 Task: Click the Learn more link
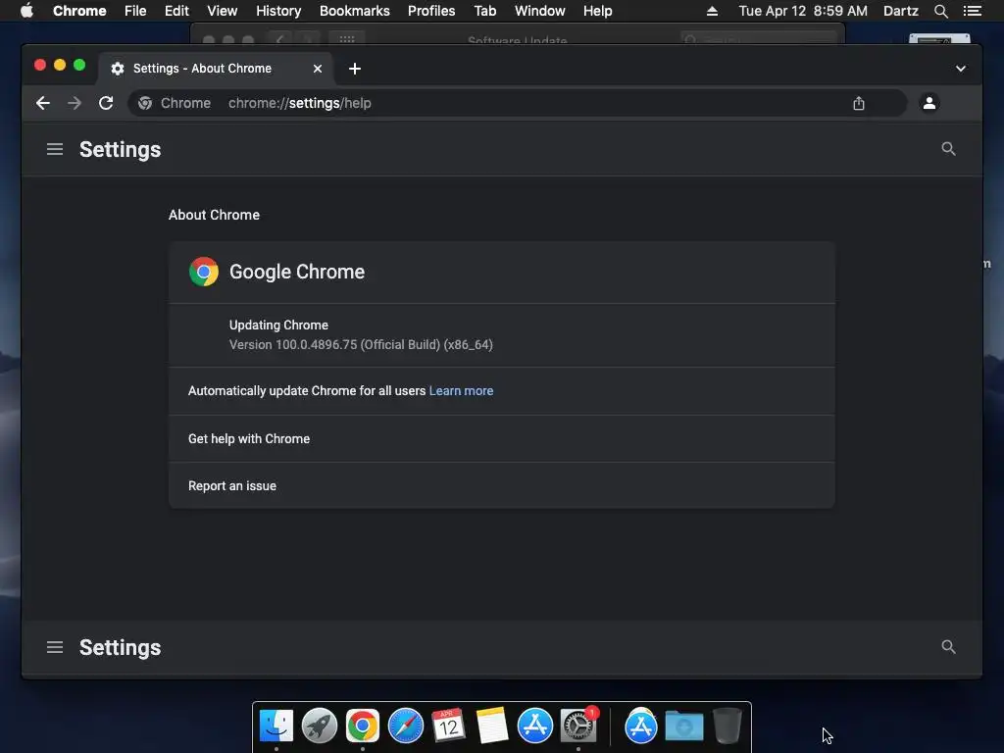[x=461, y=390]
